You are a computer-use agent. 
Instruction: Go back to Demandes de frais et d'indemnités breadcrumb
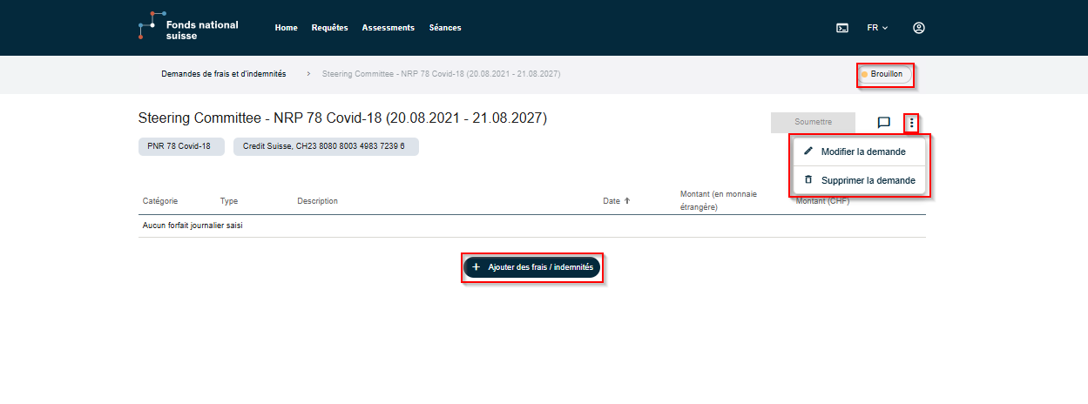pos(224,74)
